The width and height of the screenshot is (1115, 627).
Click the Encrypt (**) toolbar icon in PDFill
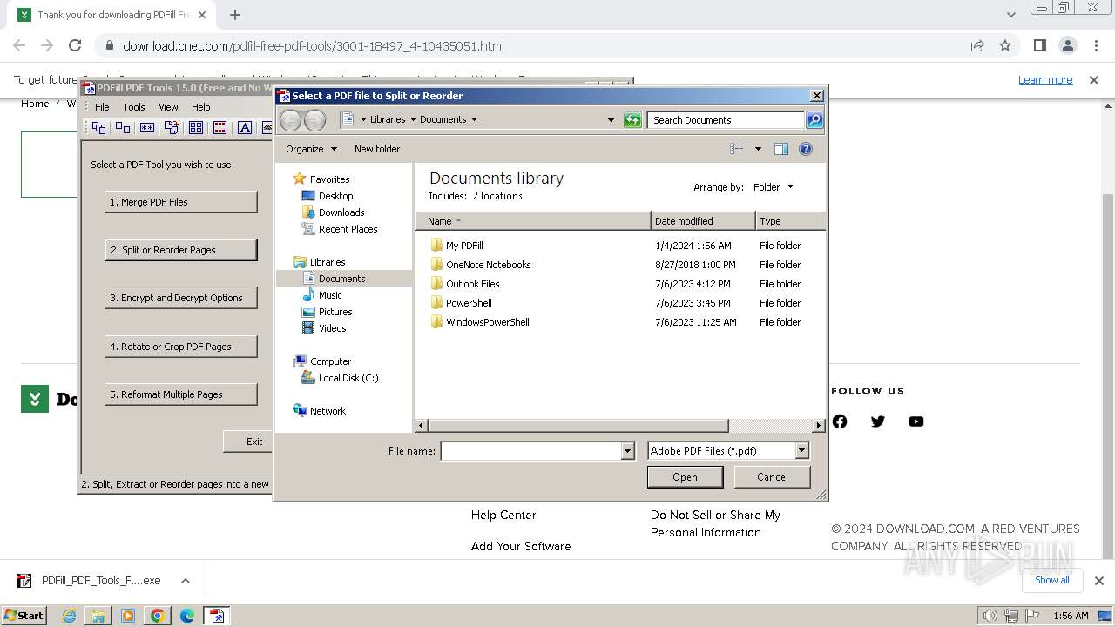coord(147,128)
